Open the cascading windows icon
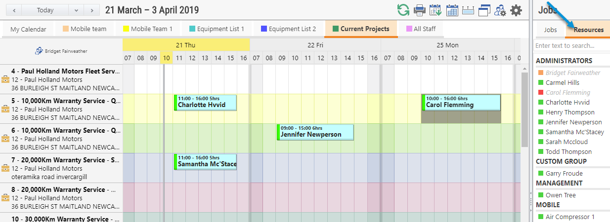 click(484, 10)
